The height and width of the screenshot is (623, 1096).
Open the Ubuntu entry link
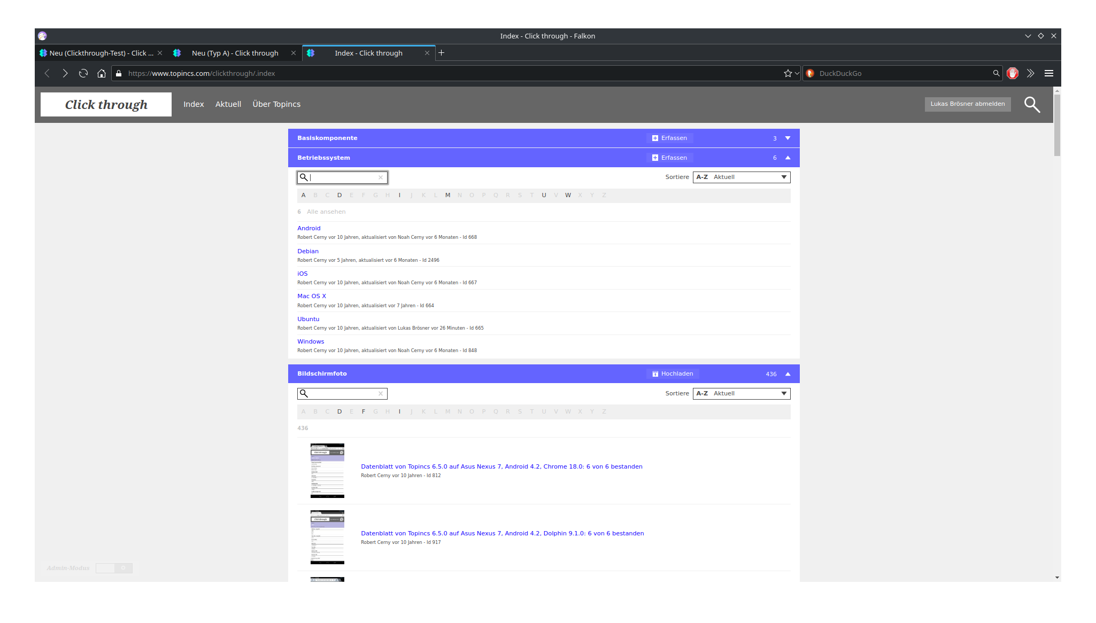click(x=308, y=319)
